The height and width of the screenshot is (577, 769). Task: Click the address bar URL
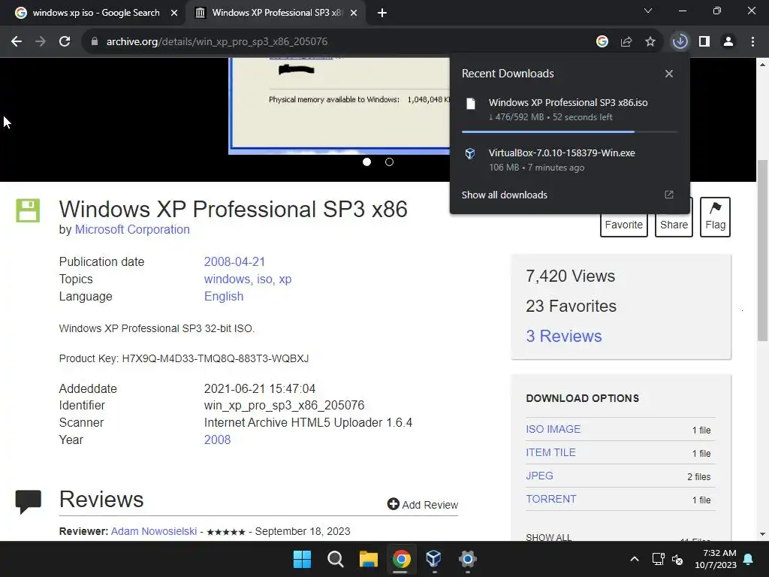point(217,42)
